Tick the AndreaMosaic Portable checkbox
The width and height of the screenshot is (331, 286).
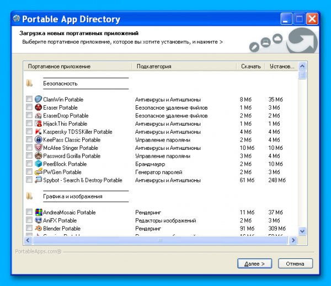point(29,212)
